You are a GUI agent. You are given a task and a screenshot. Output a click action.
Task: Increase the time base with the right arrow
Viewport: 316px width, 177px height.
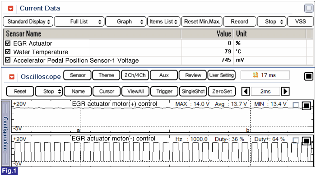[285, 91]
